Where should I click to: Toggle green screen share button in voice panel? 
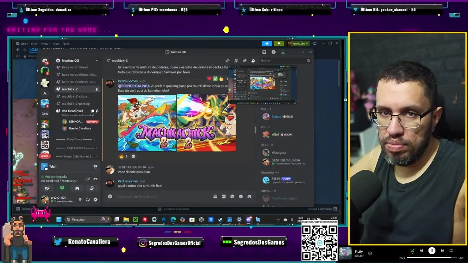pos(62,188)
